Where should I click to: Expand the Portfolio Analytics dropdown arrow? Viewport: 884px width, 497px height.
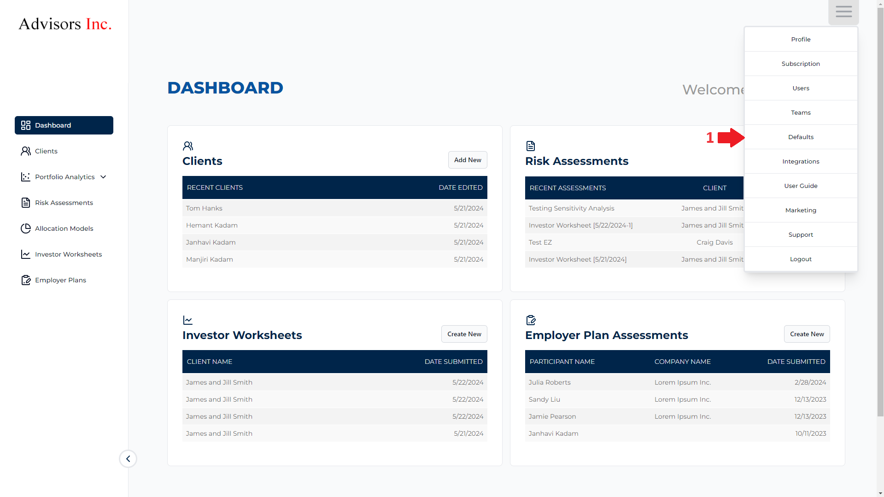coord(103,177)
